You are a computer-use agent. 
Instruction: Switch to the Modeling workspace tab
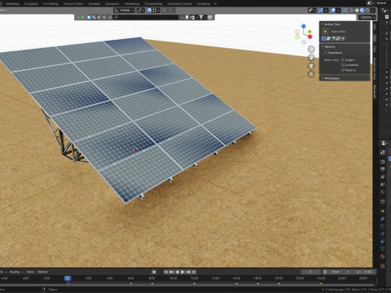pyautogui.click(x=12, y=4)
